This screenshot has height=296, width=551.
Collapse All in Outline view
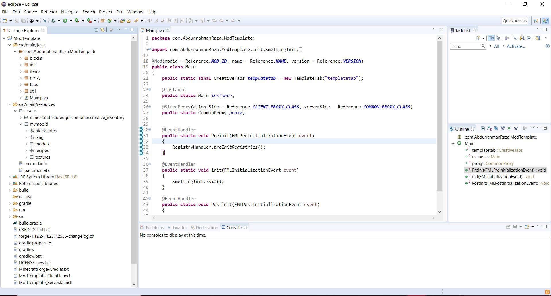(x=483, y=128)
